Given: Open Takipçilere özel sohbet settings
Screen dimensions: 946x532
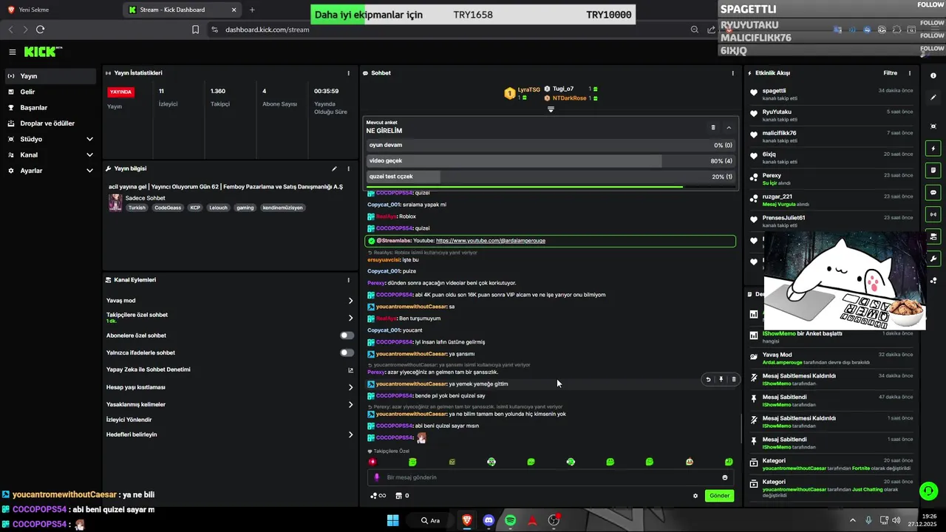Looking at the screenshot, I should pyautogui.click(x=230, y=318).
